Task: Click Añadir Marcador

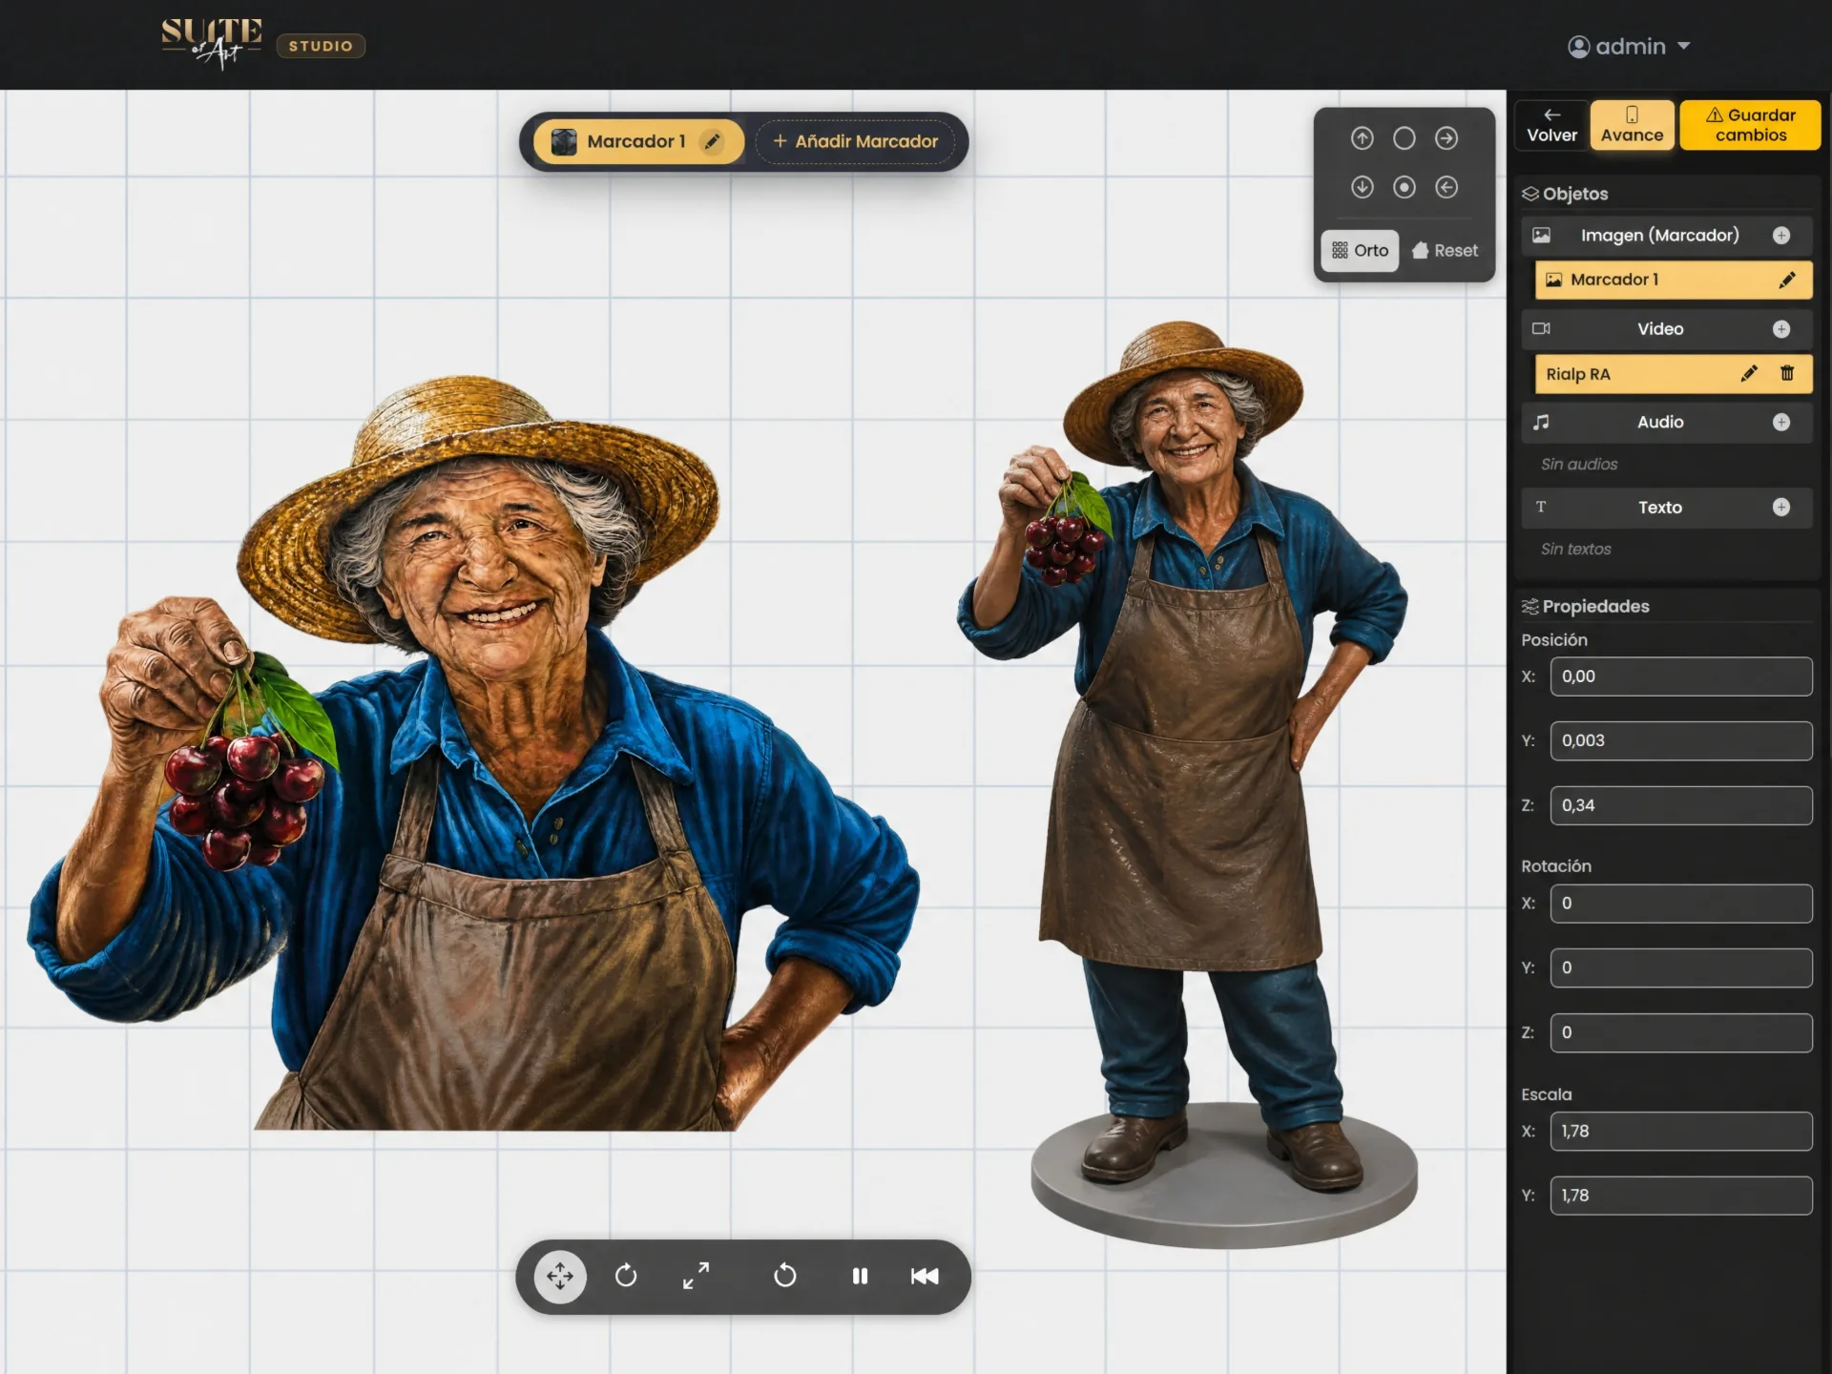Action: 855,141
